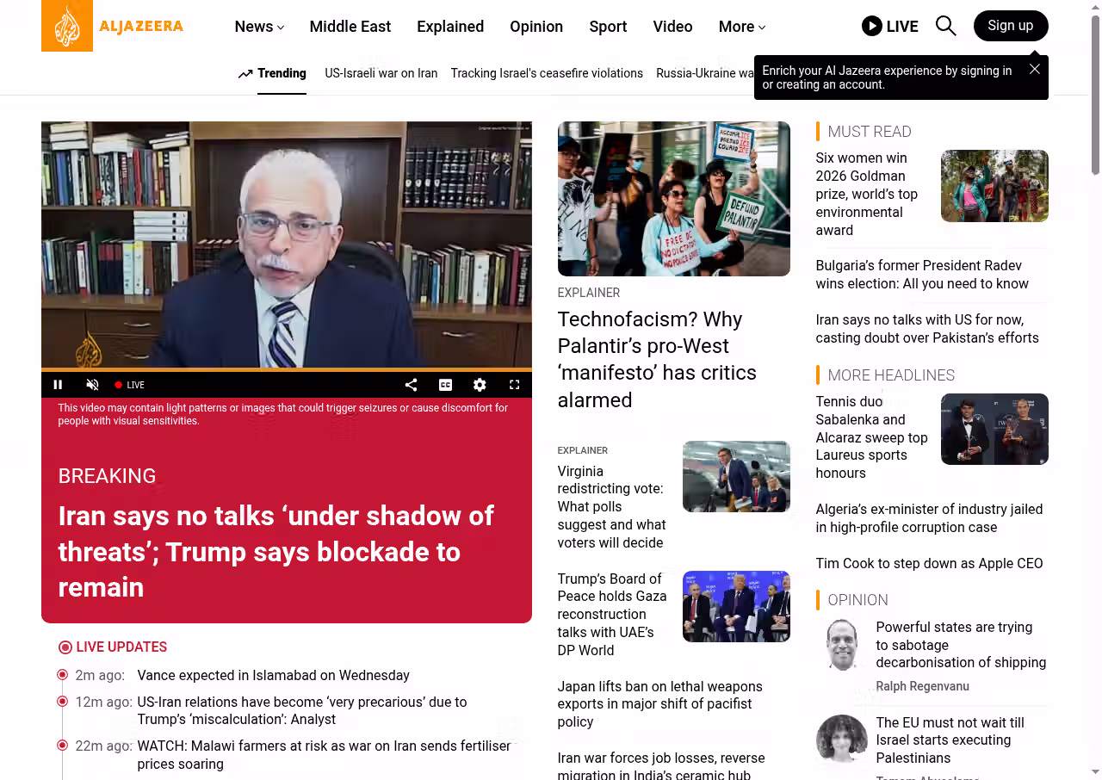This screenshot has width=1102, height=780.
Task: Pause the live video stream
Action: point(59,385)
